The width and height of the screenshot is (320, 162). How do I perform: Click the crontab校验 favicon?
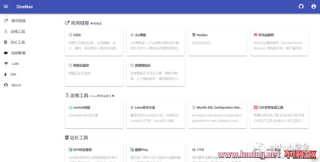70,107
